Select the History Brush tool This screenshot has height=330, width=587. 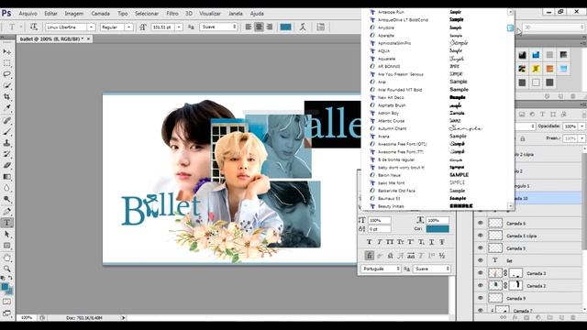6,154
